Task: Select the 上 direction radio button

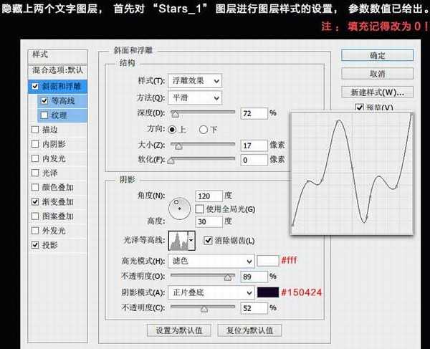Action: coord(172,130)
